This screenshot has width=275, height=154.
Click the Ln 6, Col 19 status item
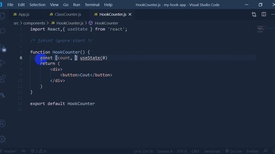(x=143, y=151)
